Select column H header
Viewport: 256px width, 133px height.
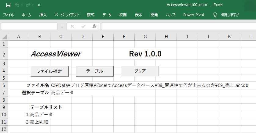point(166,37)
